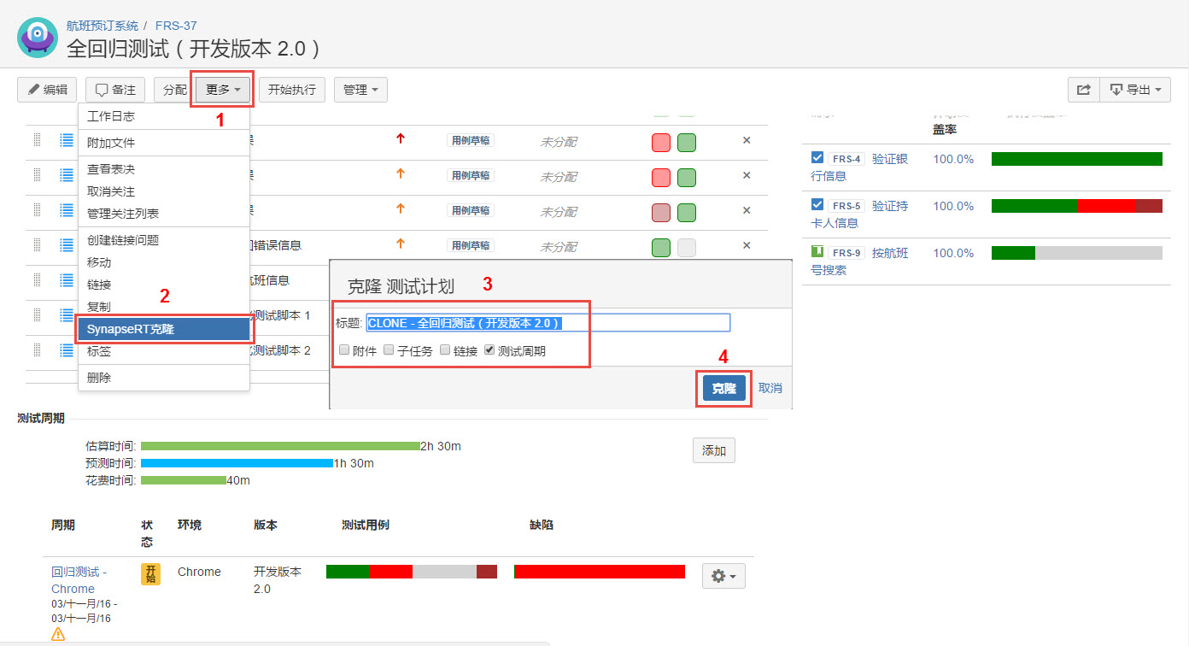Image resolution: width=1189 pixels, height=646 pixels.
Task: Open the gear dropdown for 回归测试 - Chrome cycle
Action: tap(724, 576)
